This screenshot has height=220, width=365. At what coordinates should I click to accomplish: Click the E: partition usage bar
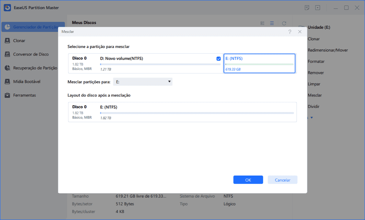(x=260, y=64)
